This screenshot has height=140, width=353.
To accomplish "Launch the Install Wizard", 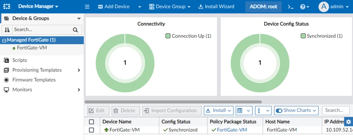I will pyautogui.click(x=216, y=7).
